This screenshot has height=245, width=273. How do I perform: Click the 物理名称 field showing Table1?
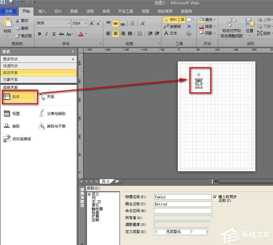coord(183,197)
